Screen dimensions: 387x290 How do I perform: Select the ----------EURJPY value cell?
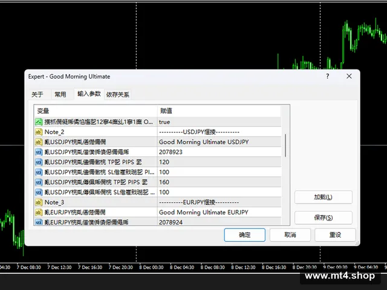click(x=219, y=202)
